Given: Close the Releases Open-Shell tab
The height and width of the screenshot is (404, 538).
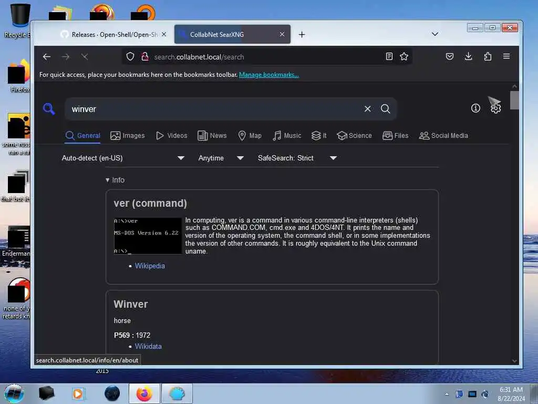Looking at the screenshot, I should 164,34.
